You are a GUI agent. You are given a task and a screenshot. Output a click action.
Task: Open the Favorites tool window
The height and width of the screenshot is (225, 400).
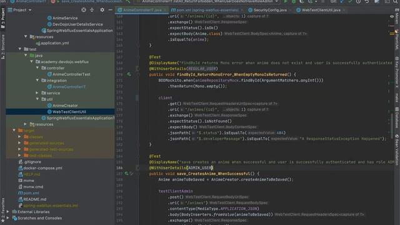coord(2,209)
